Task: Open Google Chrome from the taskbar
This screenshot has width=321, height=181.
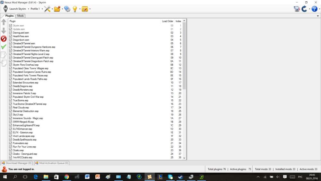Action: (x=66, y=177)
